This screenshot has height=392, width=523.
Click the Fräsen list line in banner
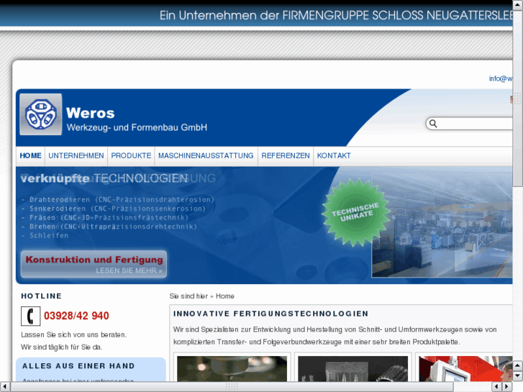tap(105, 217)
